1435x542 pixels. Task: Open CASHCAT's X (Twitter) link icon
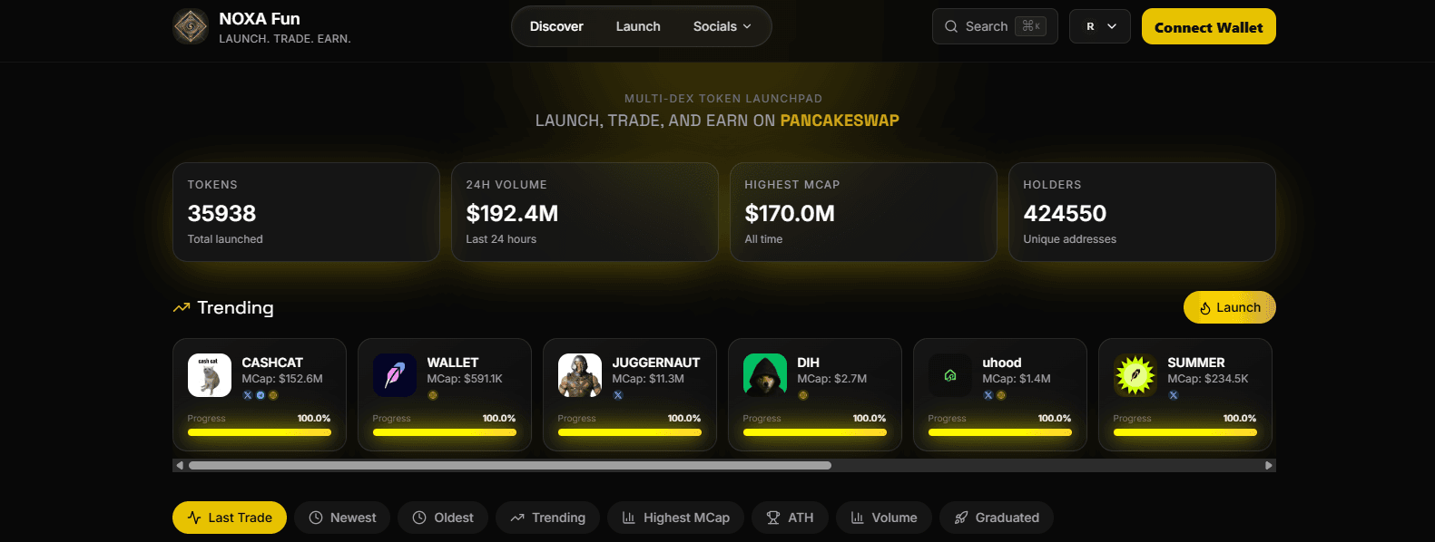[247, 395]
